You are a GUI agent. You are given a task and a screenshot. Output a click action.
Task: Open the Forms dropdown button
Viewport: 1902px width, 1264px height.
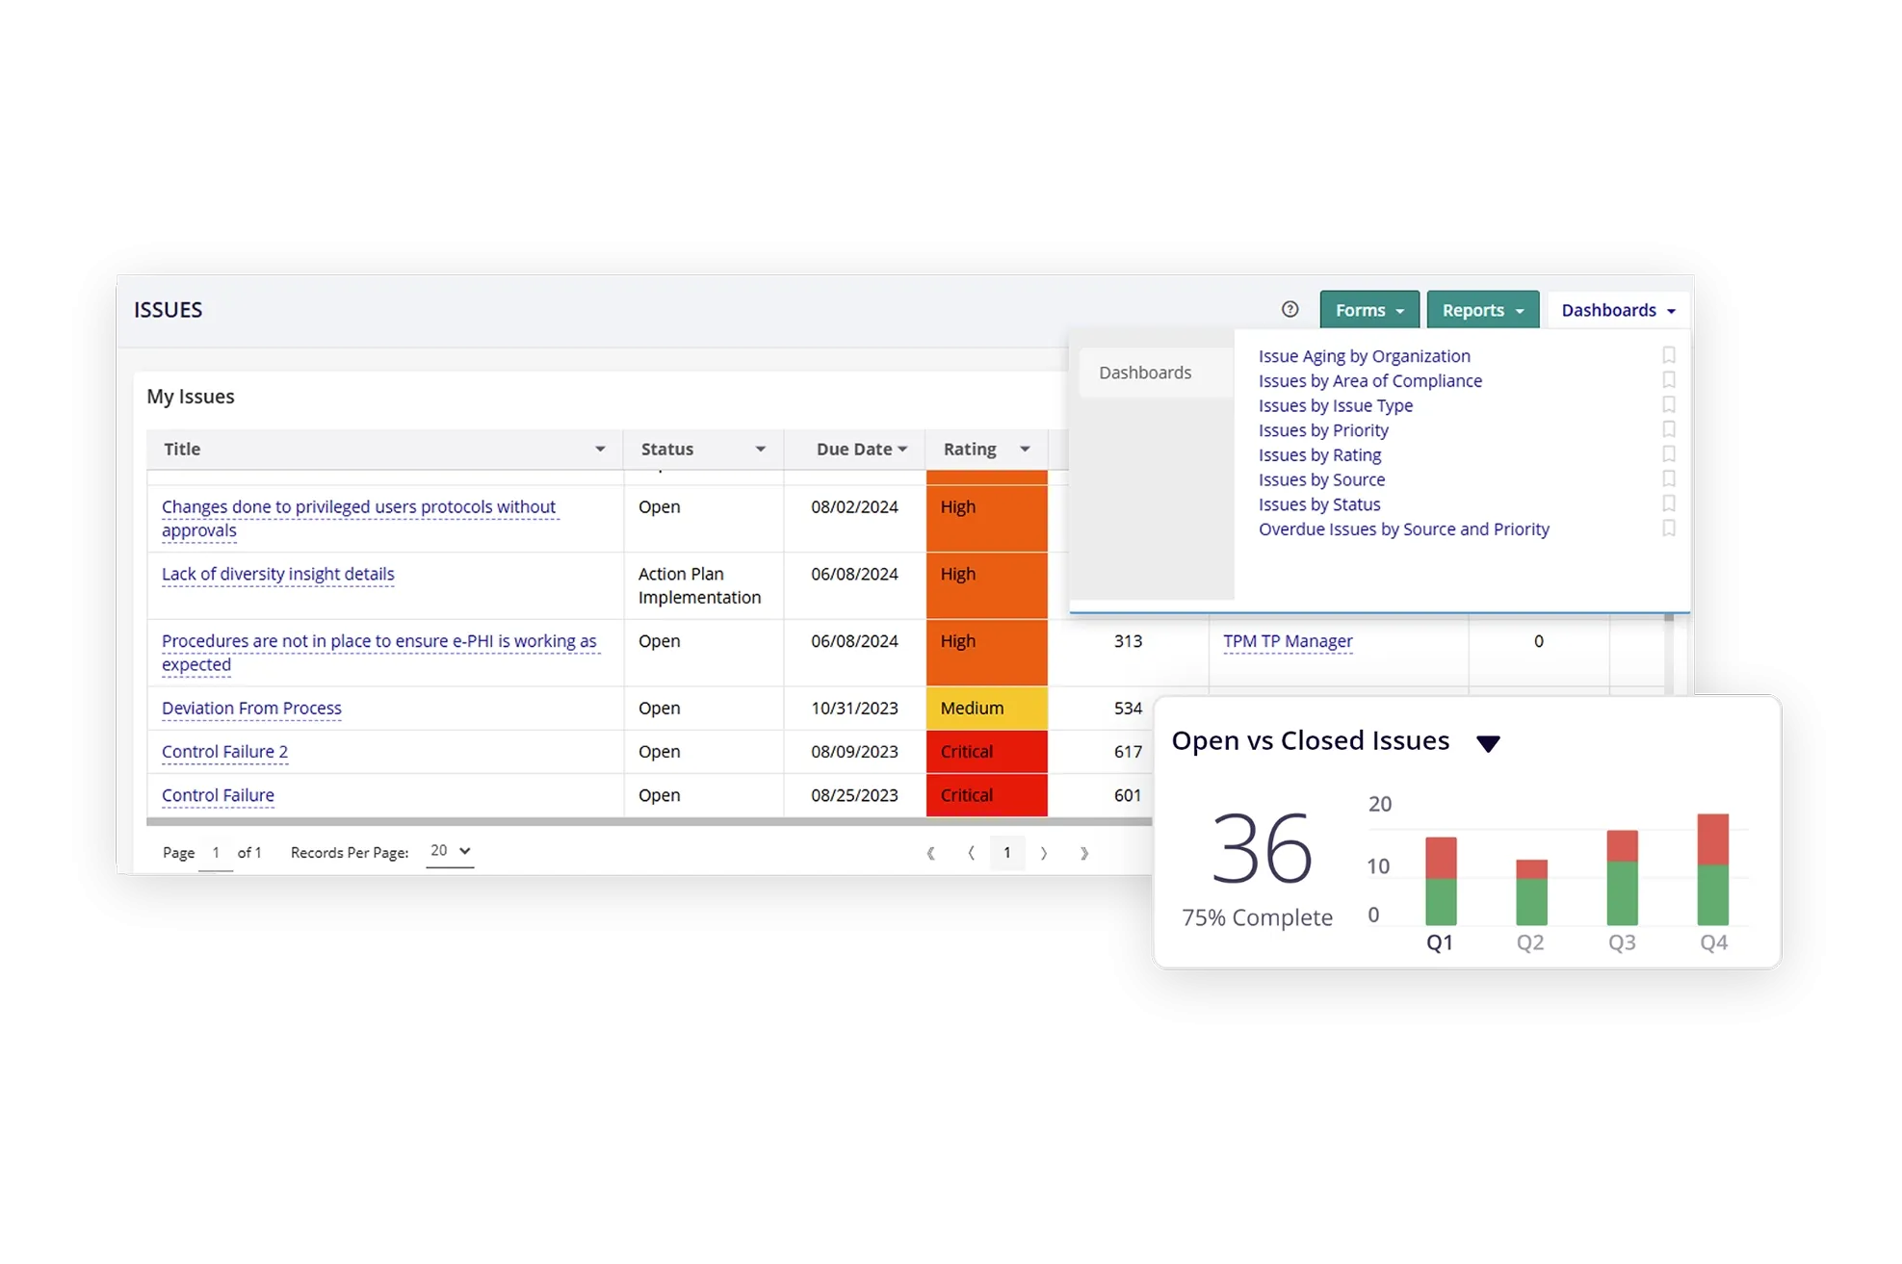[x=1368, y=310]
